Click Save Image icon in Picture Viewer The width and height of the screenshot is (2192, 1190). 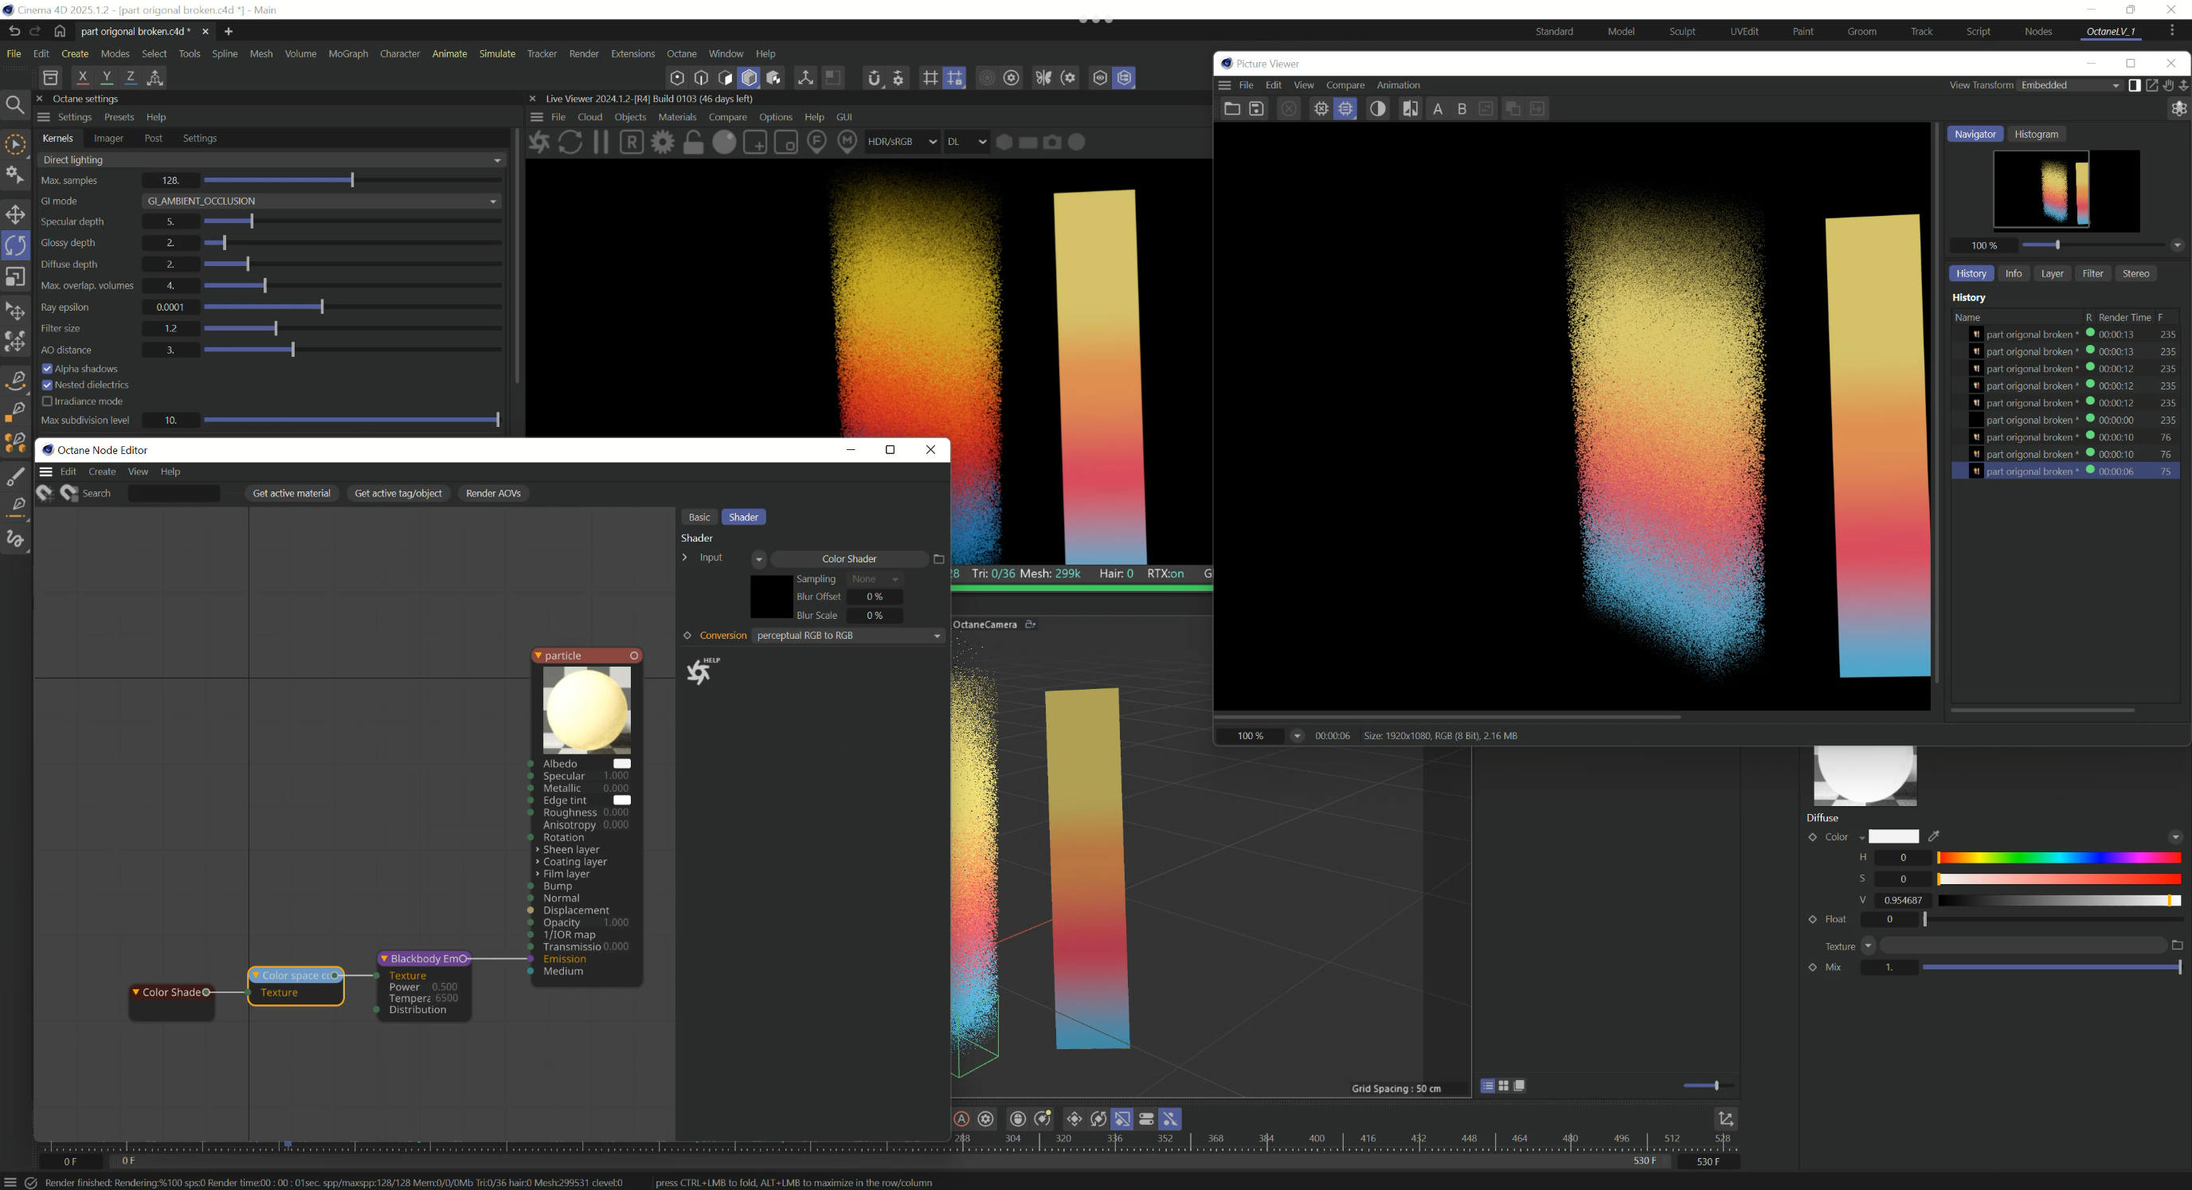click(1256, 109)
